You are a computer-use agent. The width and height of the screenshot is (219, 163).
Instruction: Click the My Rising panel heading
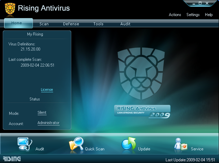click(x=35, y=34)
